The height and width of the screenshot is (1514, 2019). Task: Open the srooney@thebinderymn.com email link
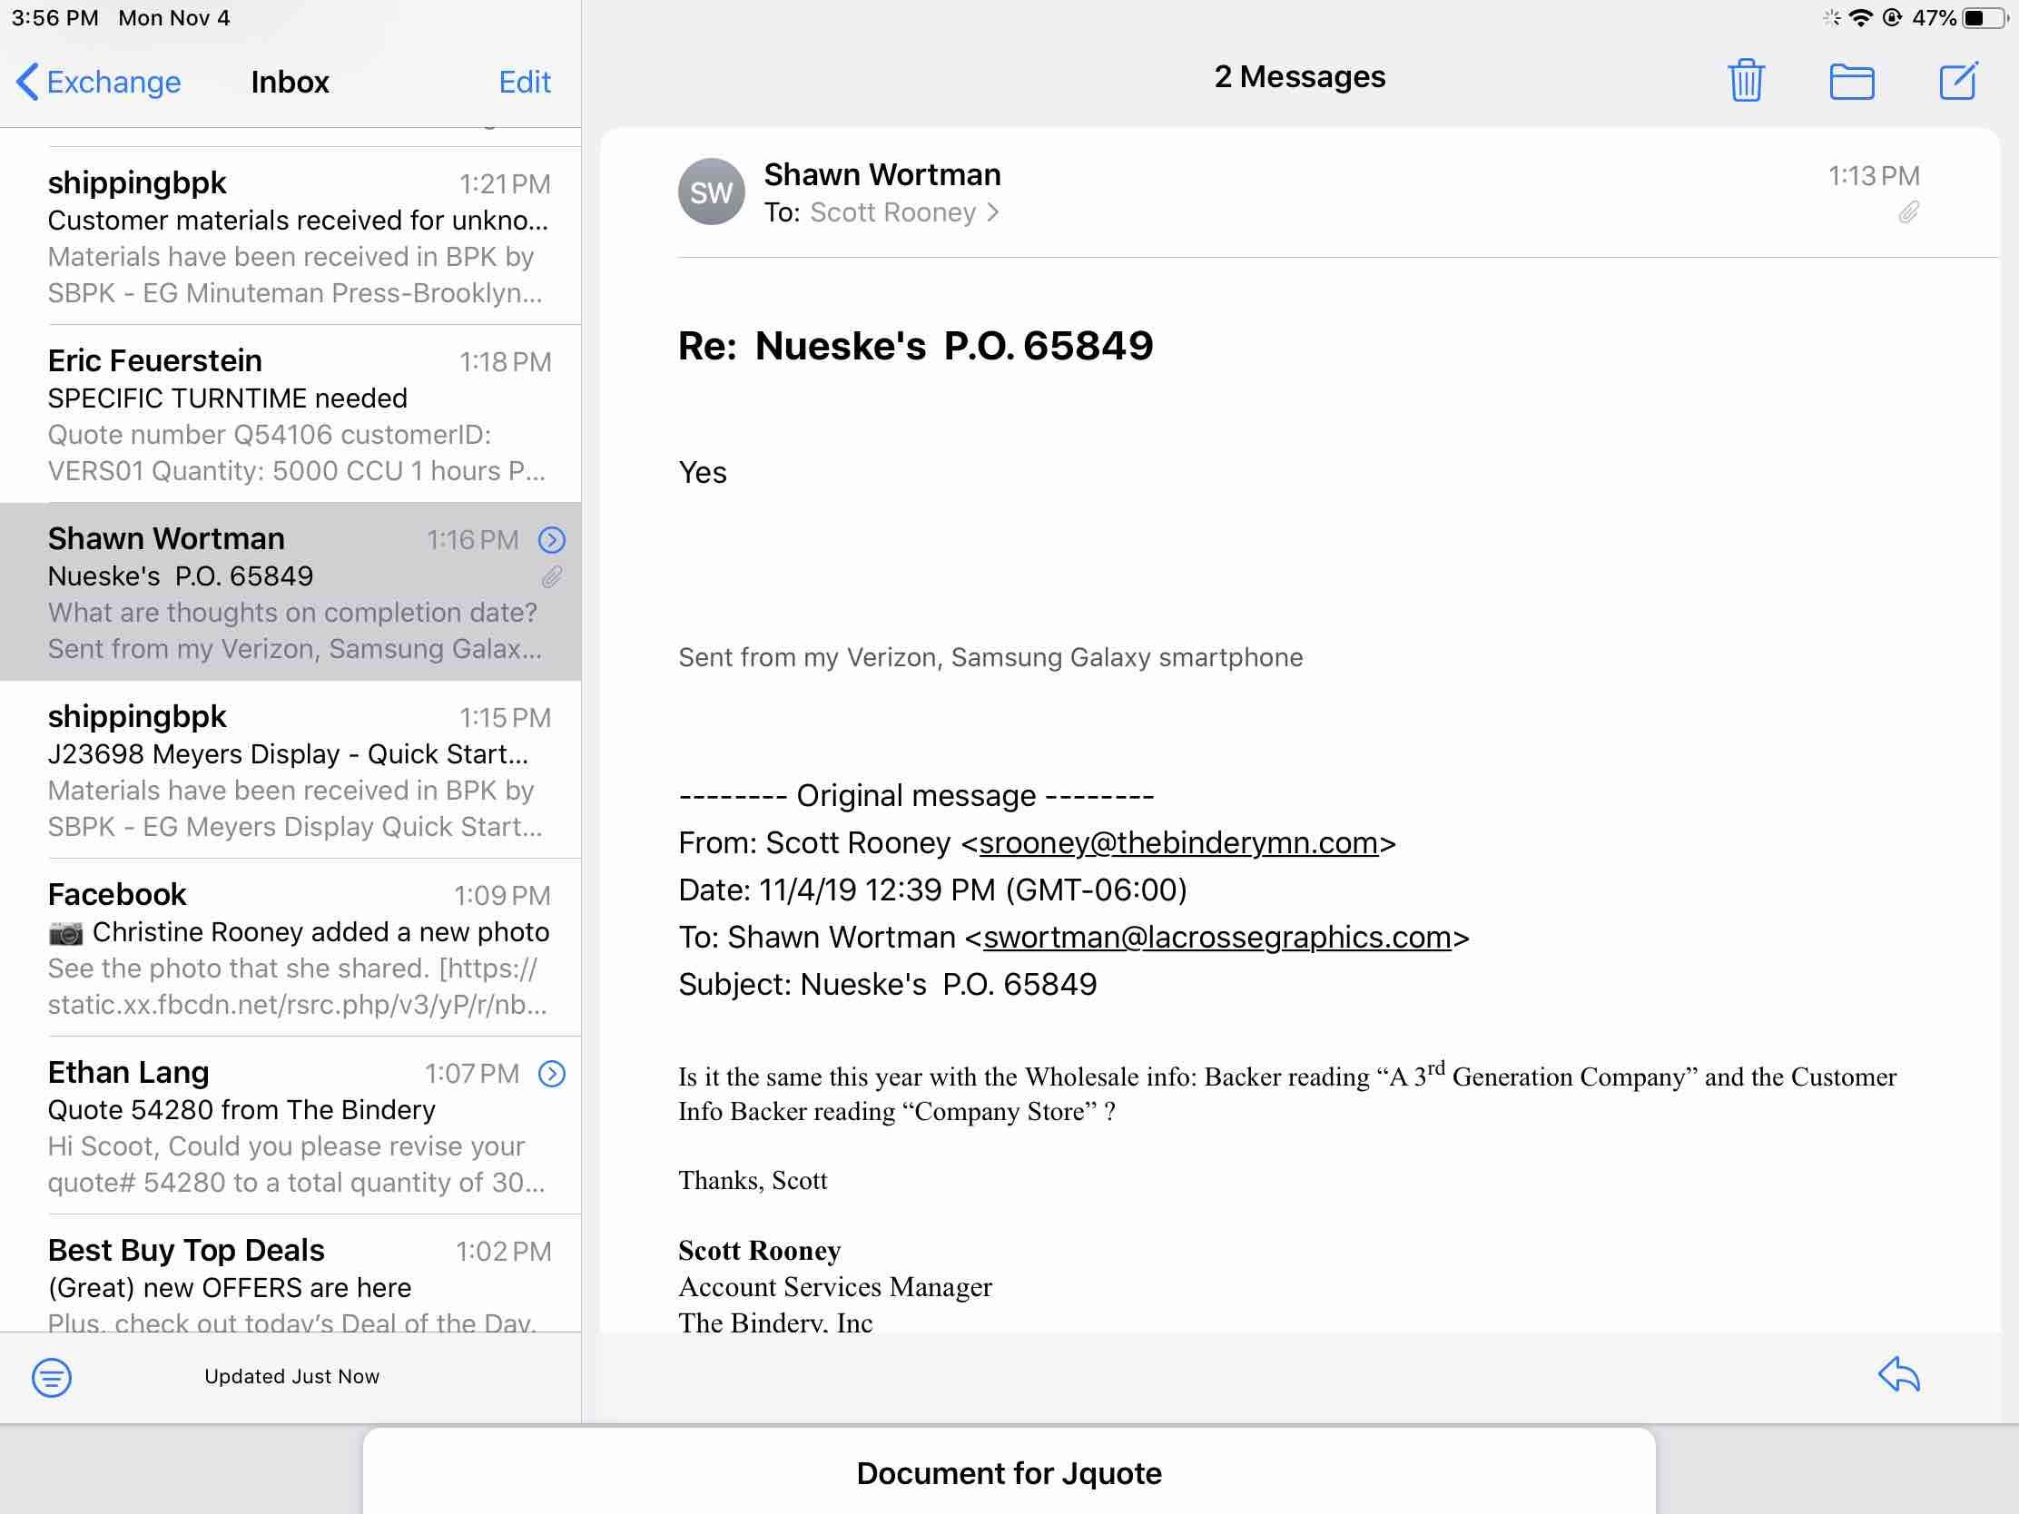1177,842
